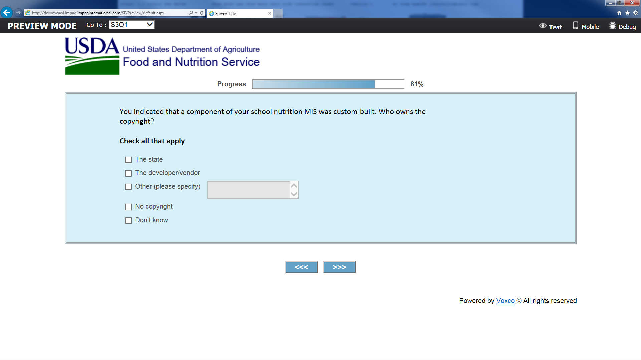Check "The developer/vendor" option
The image size is (641, 360).
click(128, 173)
